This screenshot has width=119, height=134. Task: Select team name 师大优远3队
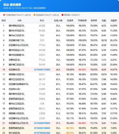[14, 133]
